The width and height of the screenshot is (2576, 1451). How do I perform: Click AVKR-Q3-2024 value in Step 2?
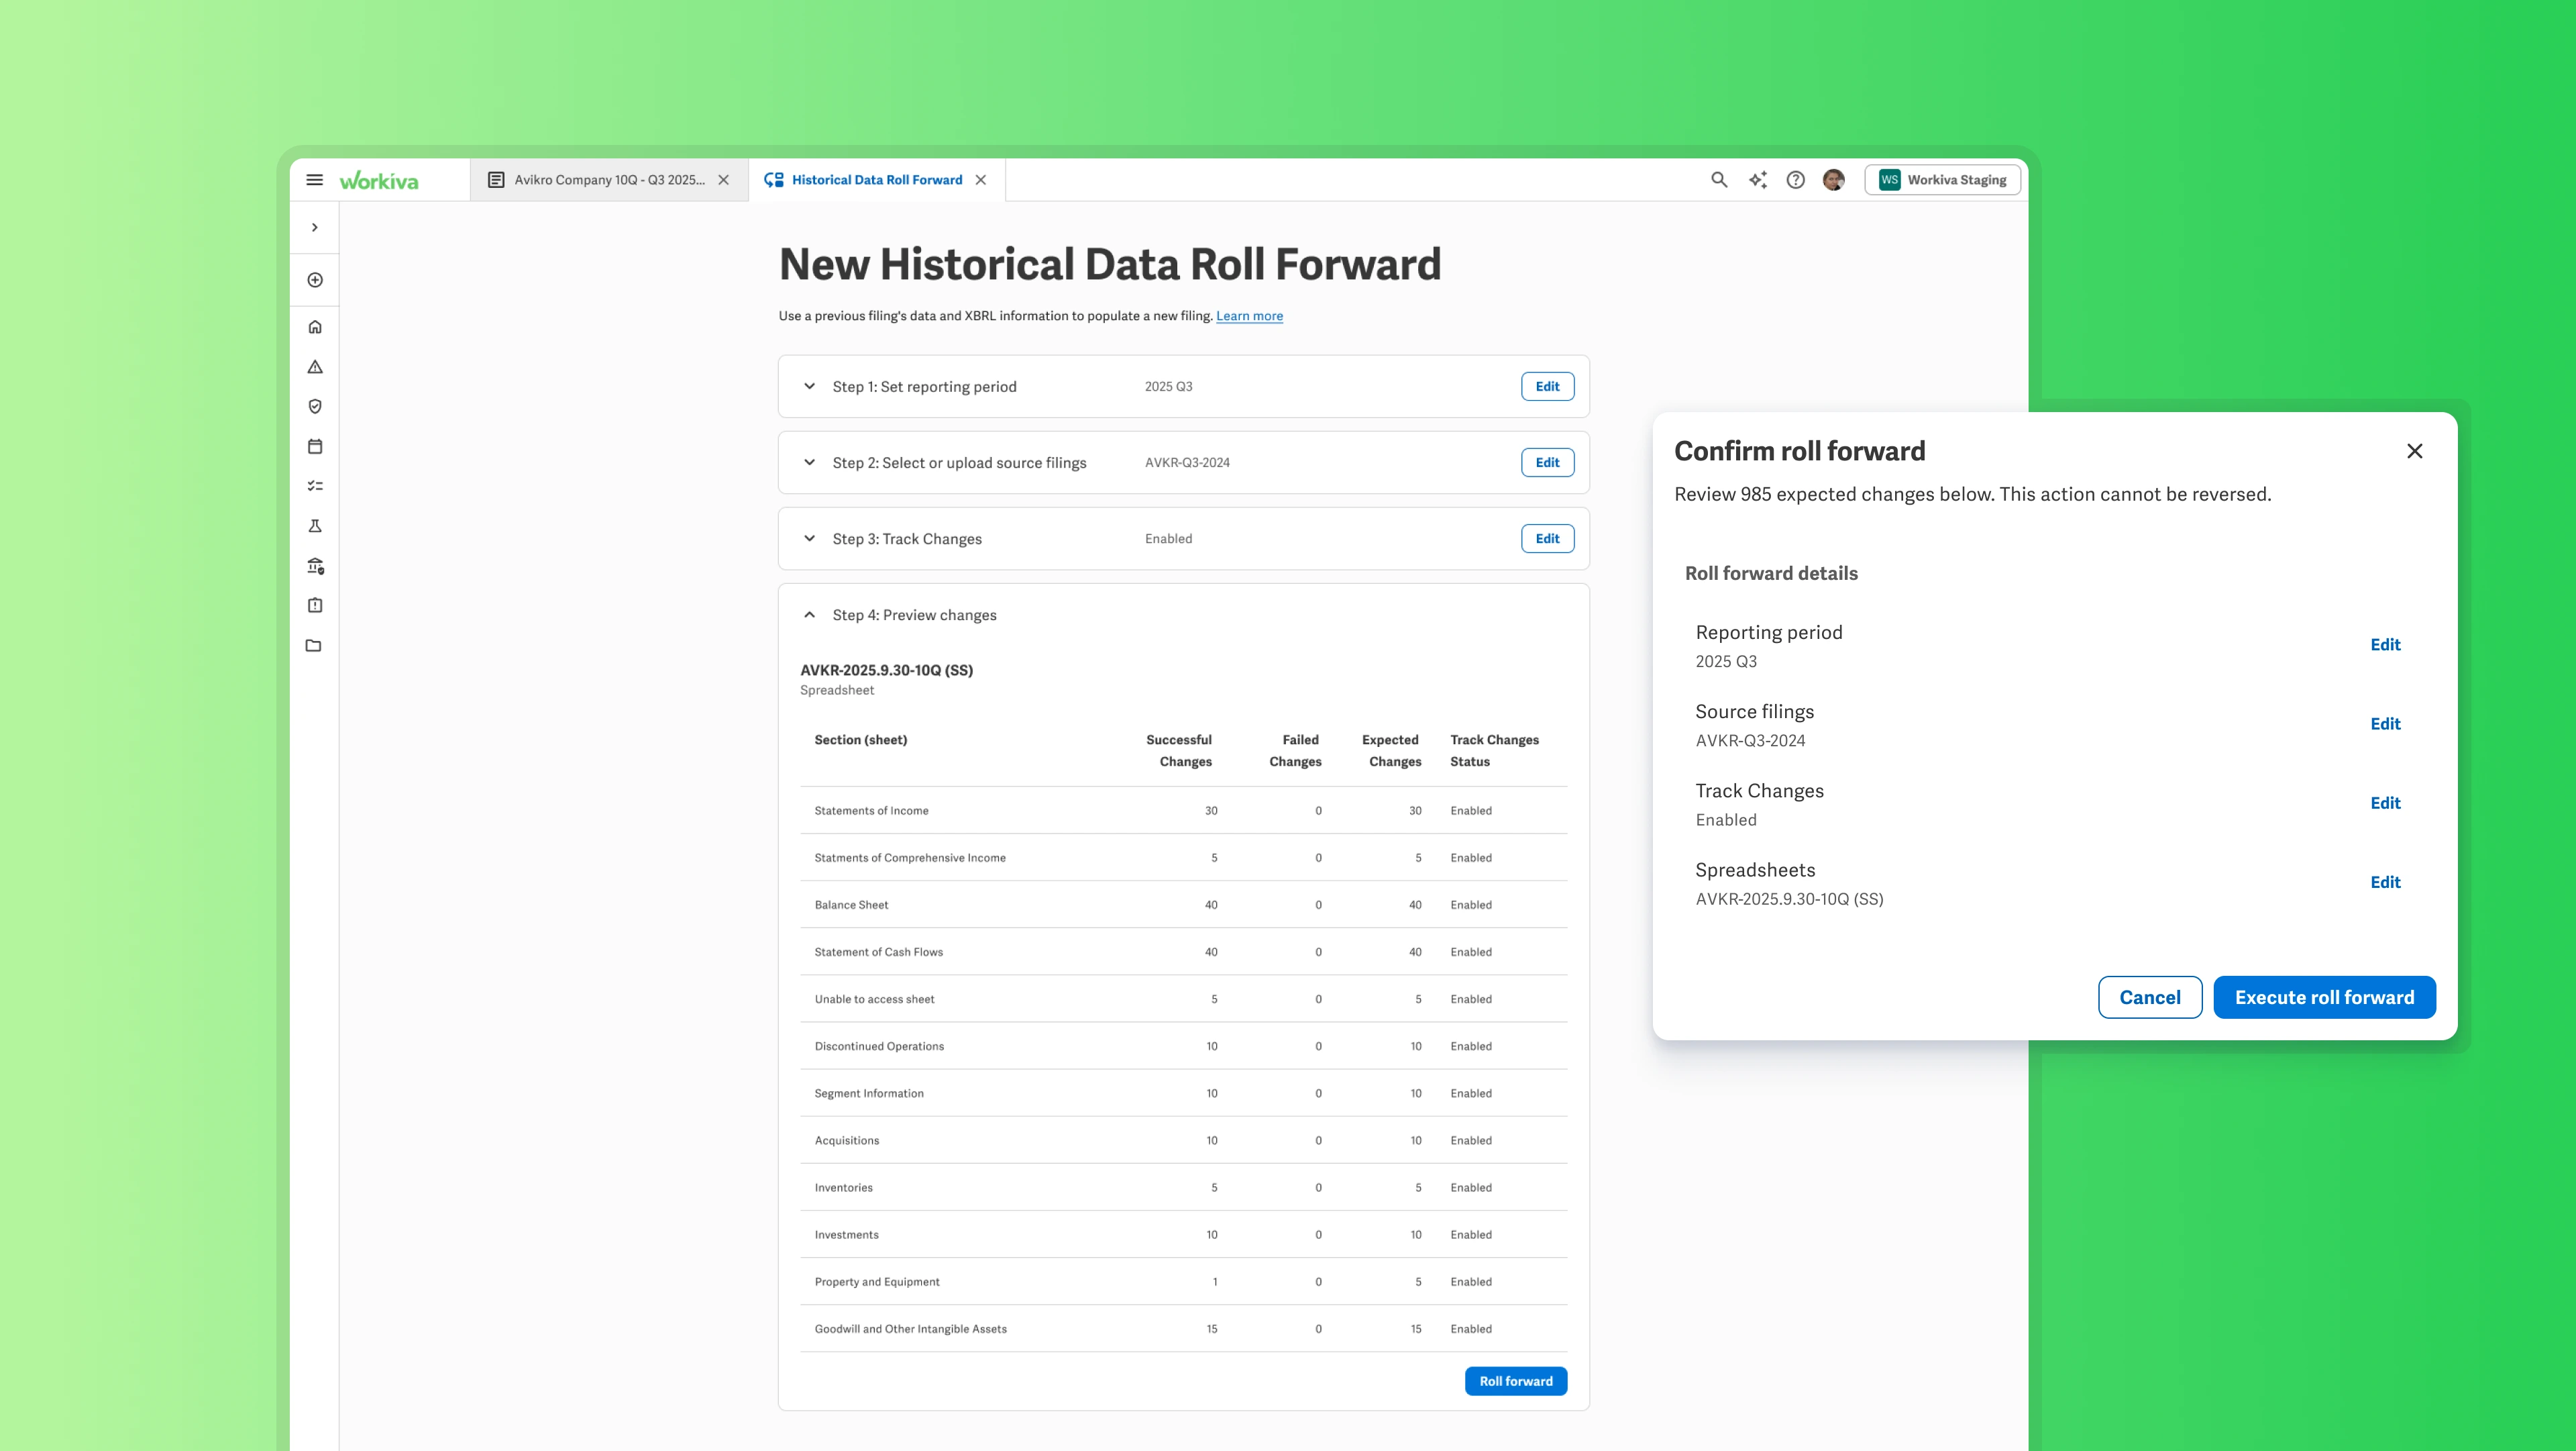coord(1187,462)
